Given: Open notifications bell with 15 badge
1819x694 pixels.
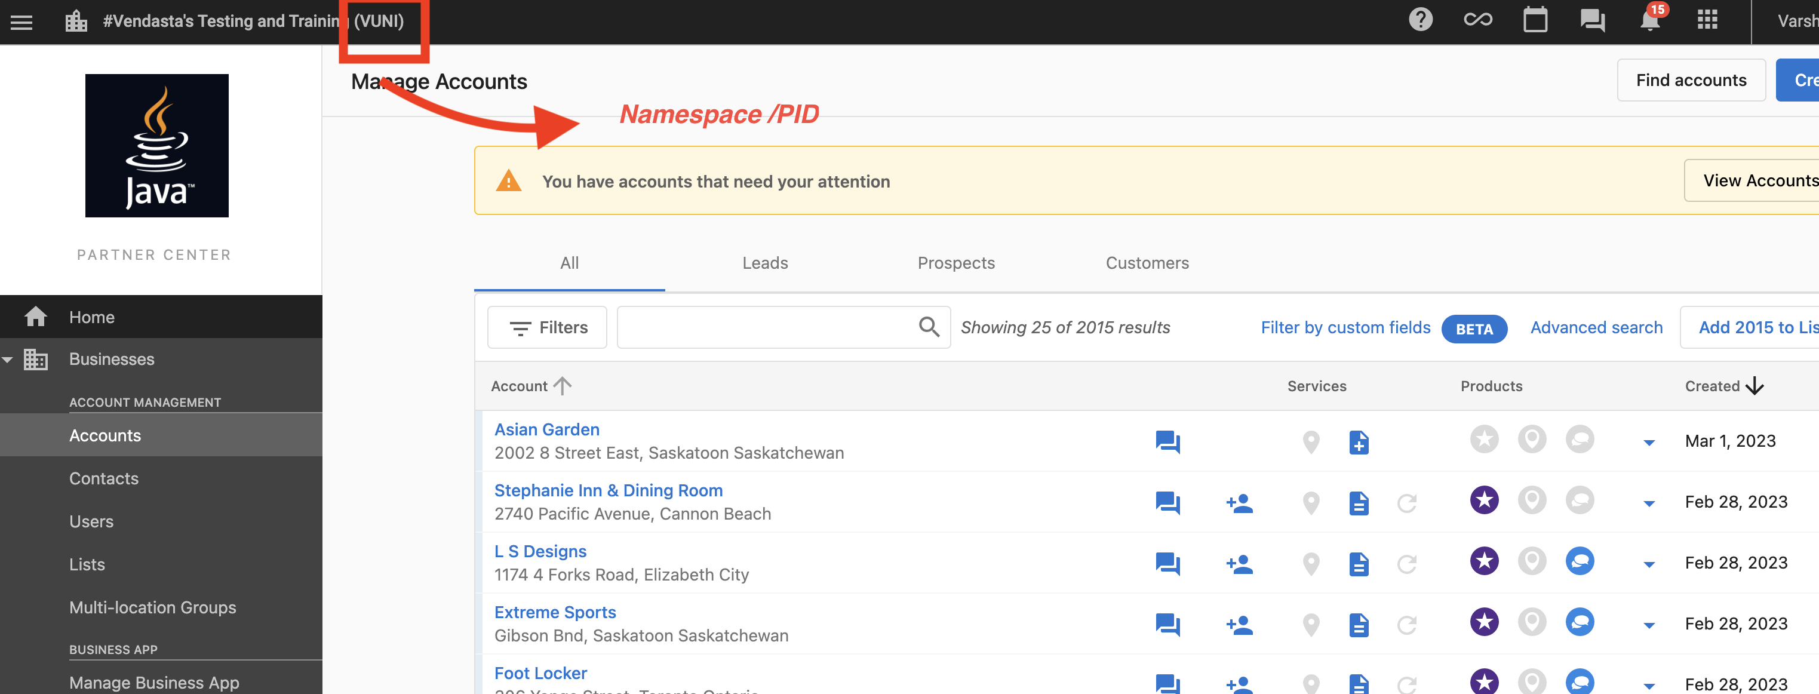Looking at the screenshot, I should click(x=1651, y=19).
